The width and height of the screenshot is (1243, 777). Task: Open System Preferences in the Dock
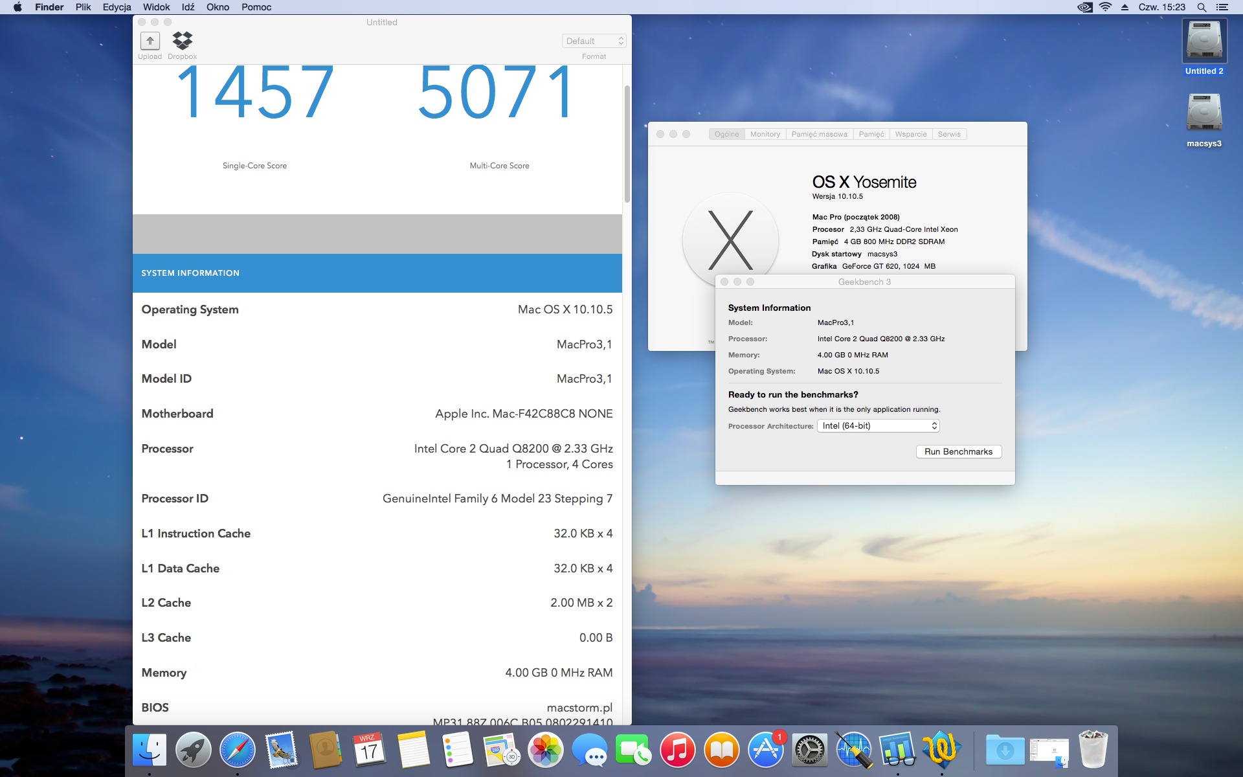click(x=809, y=750)
